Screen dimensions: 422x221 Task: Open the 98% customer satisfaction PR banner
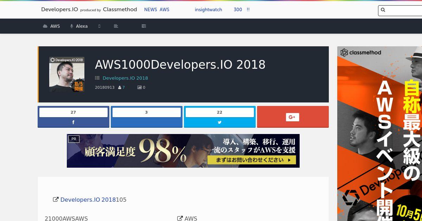coord(183,151)
